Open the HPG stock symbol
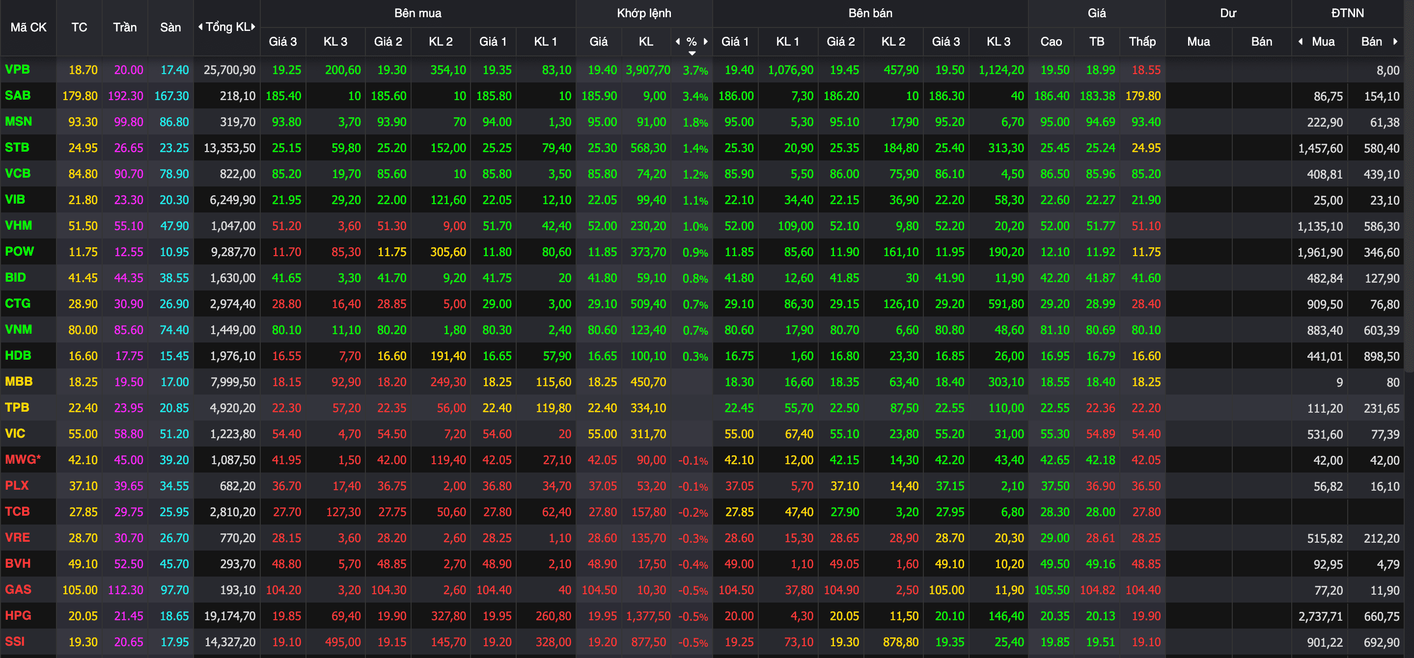This screenshot has width=1414, height=658. tap(18, 616)
